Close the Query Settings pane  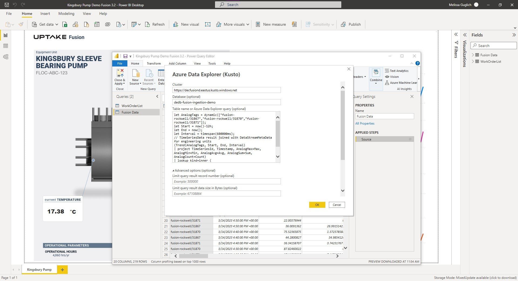412,96
